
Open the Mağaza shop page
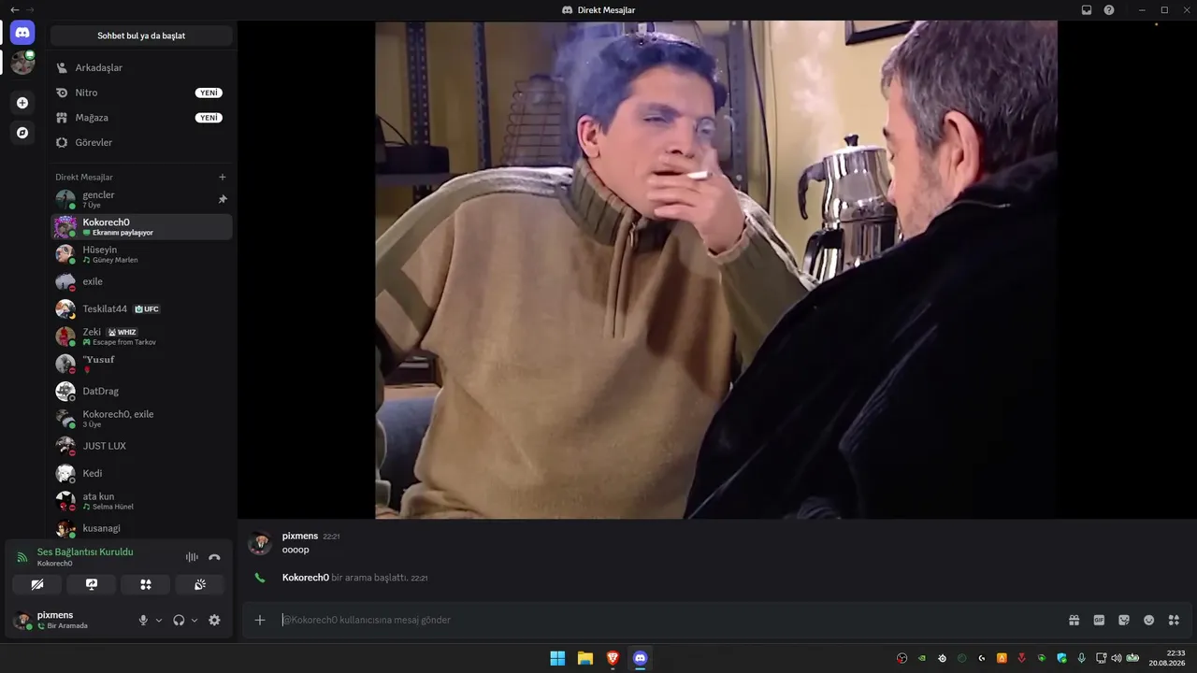click(x=141, y=118)
